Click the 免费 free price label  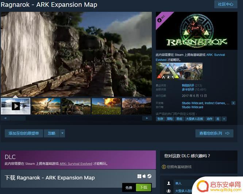point(129,188)
